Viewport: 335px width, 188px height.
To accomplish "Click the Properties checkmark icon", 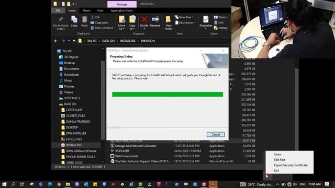I will (206, 19).
